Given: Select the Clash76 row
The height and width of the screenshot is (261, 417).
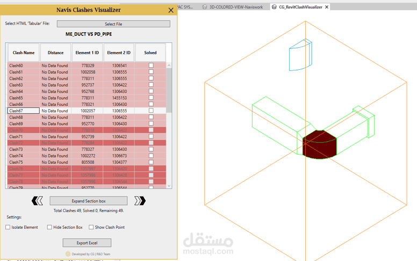Looking at the screenshot, I should click(87, 169).
